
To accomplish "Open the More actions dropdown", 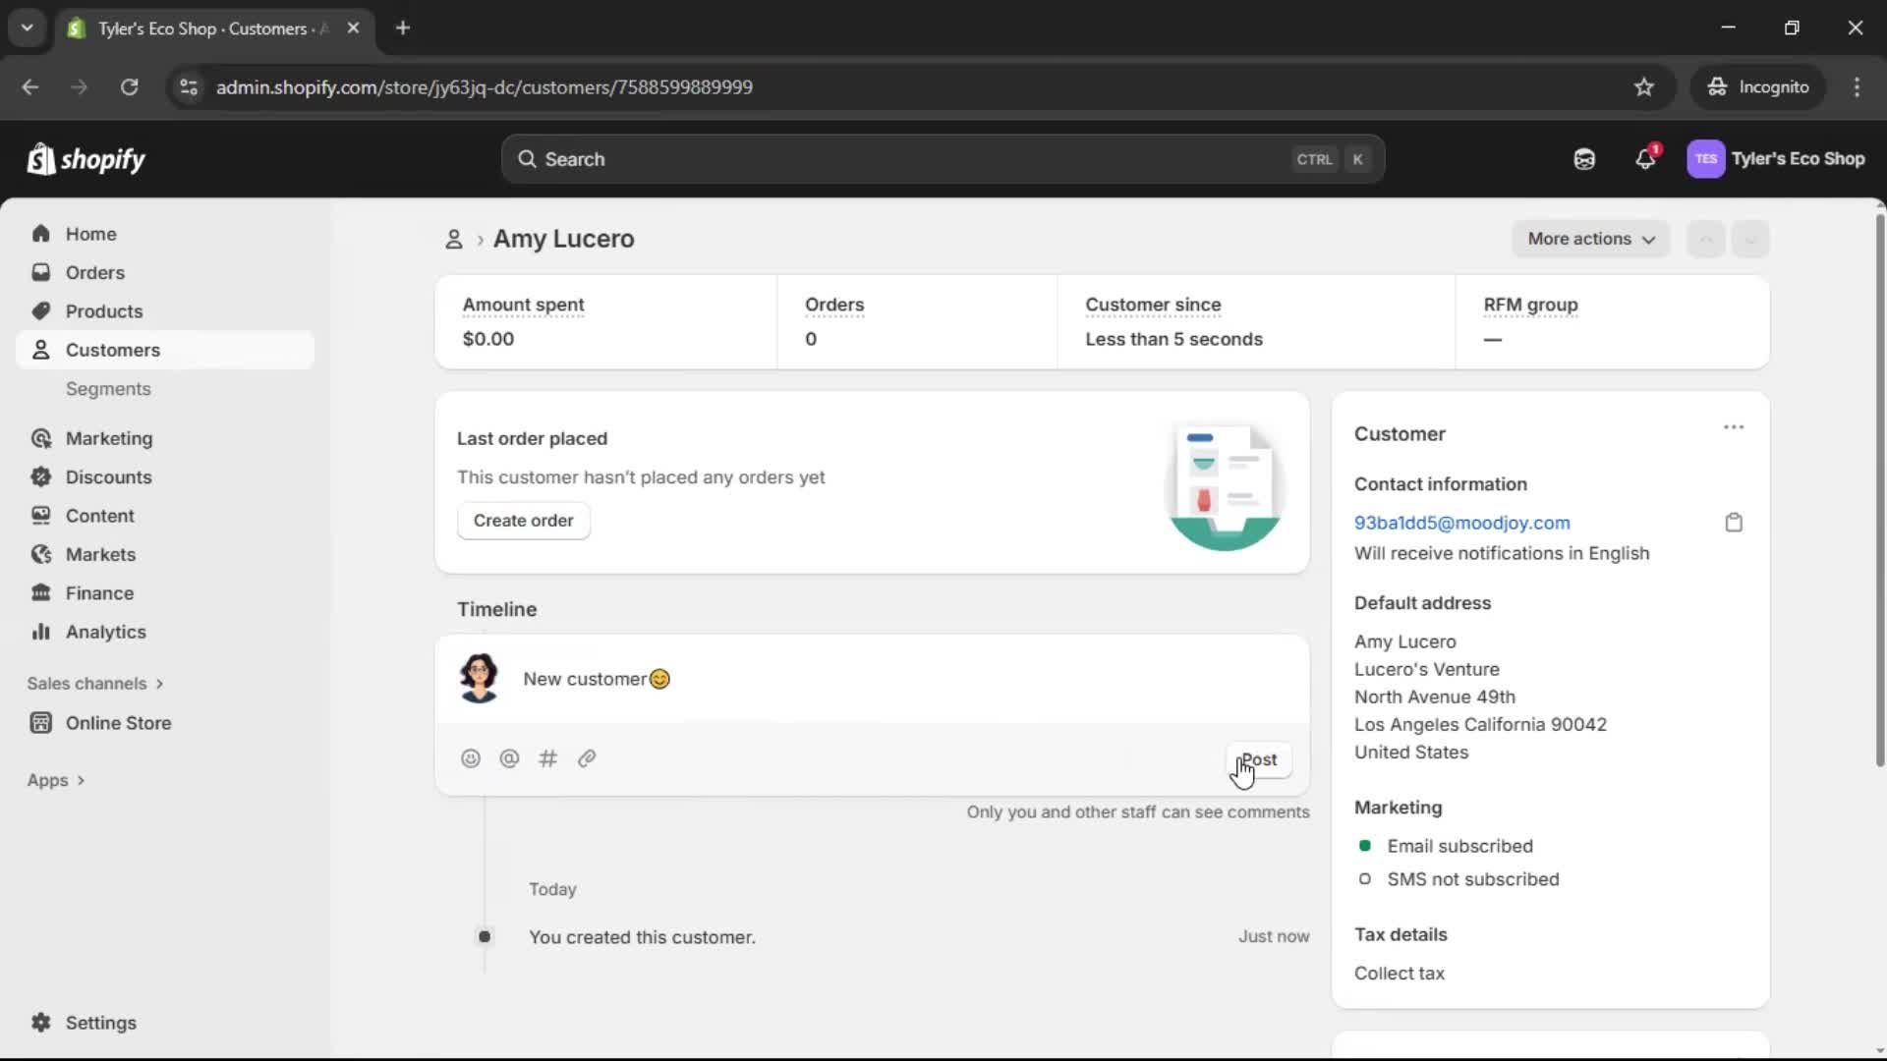I will coord(1590,239).
